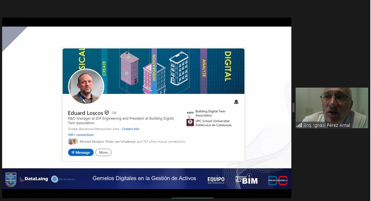
Task: Open mutual connections avatars thumbnail
Action: coord(73,142)
